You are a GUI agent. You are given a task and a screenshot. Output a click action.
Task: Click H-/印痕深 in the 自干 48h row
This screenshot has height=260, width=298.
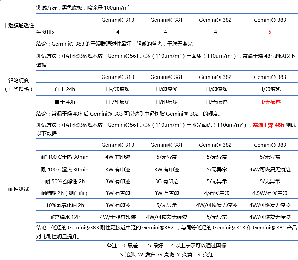click(118, 102)
